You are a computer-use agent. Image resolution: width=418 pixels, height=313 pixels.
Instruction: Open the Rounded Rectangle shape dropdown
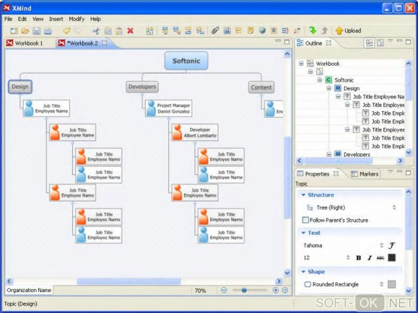pyautogui.click(x=382, y=284)
